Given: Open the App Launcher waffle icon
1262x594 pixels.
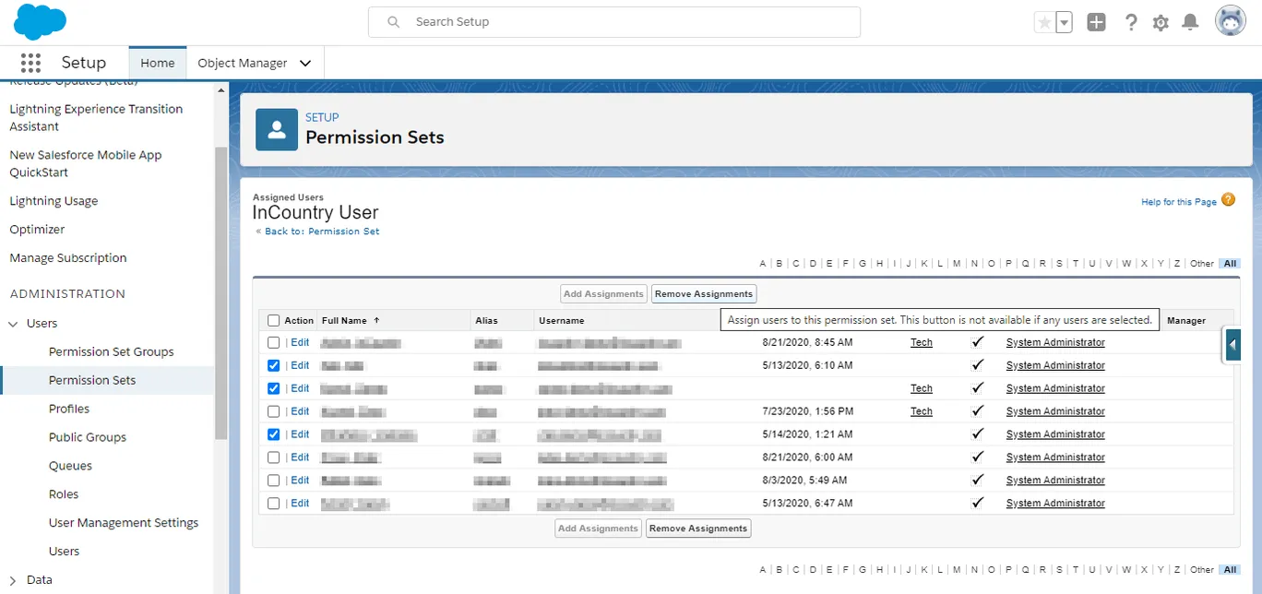Looking at the screenshot, I should 30,63.
